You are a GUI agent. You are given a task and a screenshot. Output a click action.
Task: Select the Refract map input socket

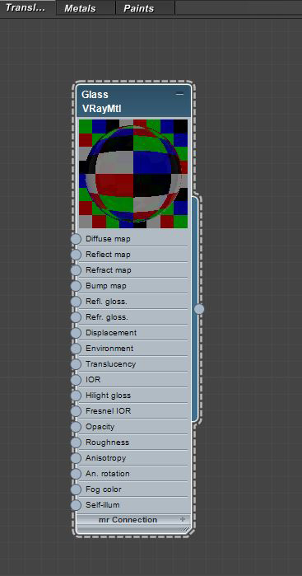[76, 270]
